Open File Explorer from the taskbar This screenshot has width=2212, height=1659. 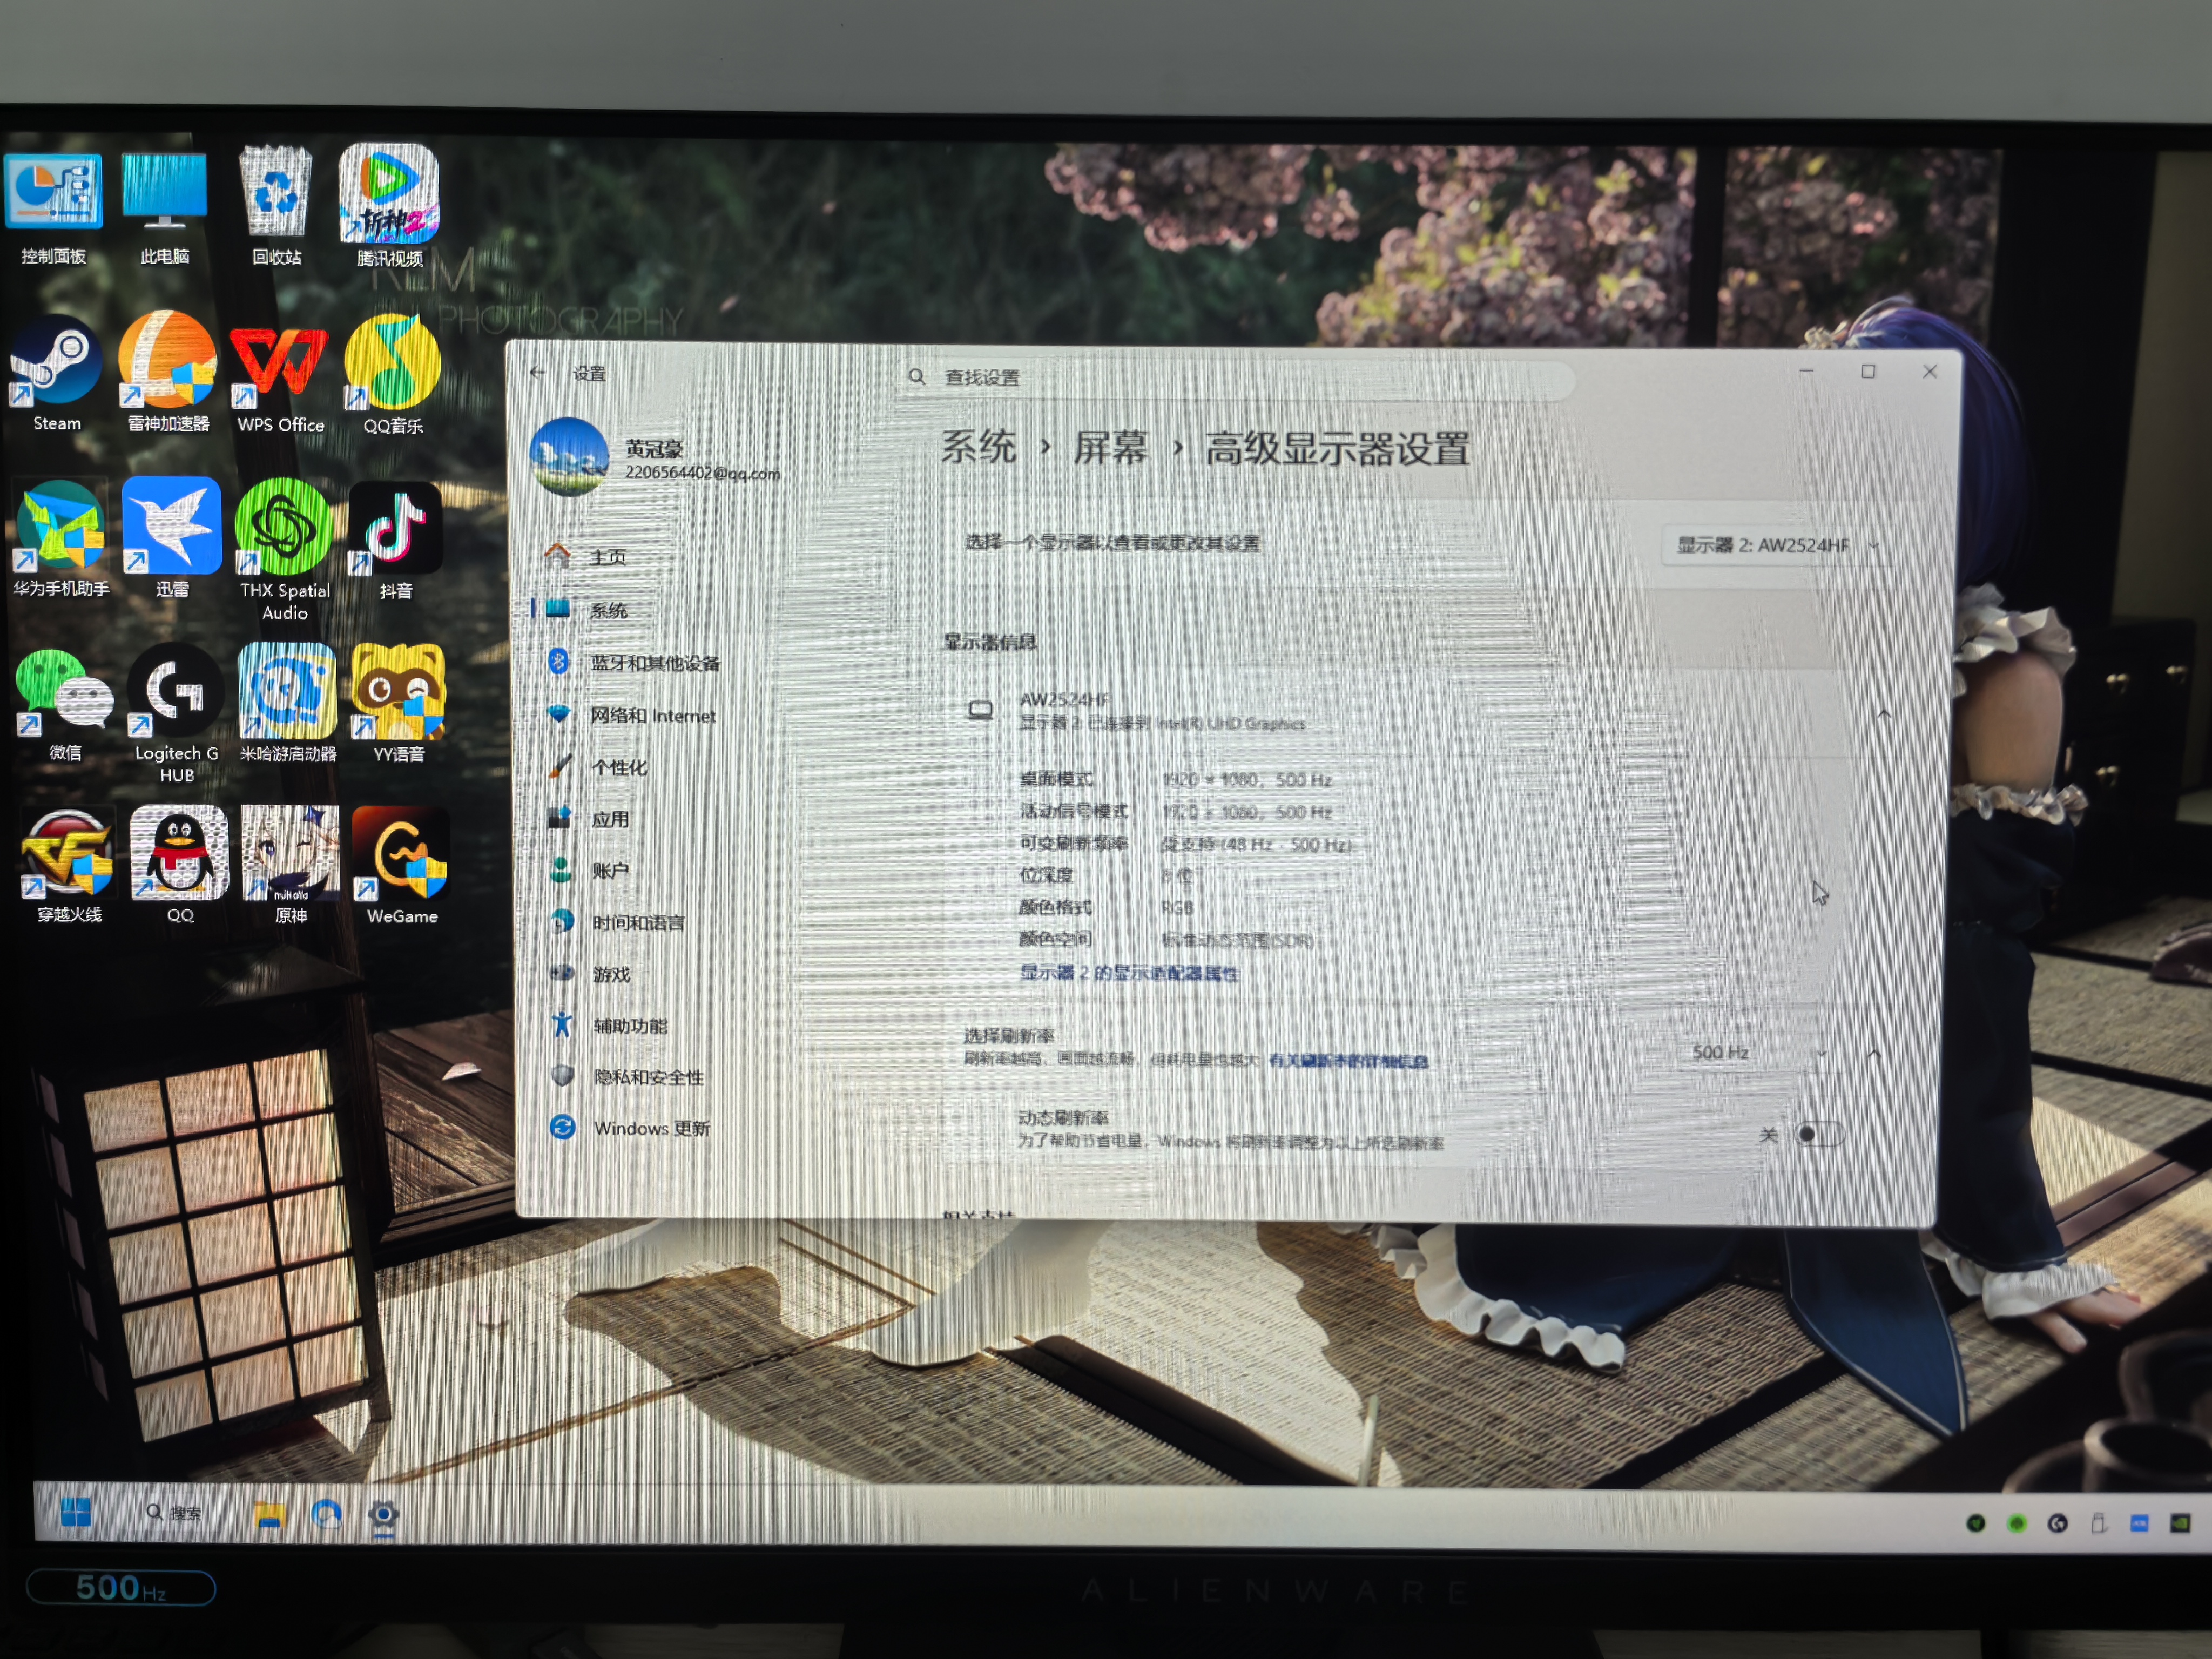click(x=269, y=1514)
